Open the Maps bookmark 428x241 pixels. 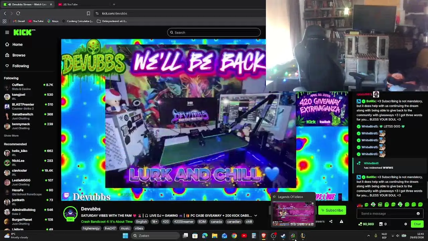tap(53, 21)
